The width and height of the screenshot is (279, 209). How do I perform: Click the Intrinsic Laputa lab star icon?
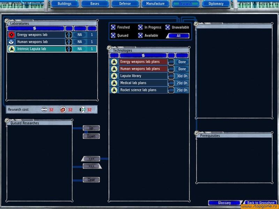[x=11, y=49]
